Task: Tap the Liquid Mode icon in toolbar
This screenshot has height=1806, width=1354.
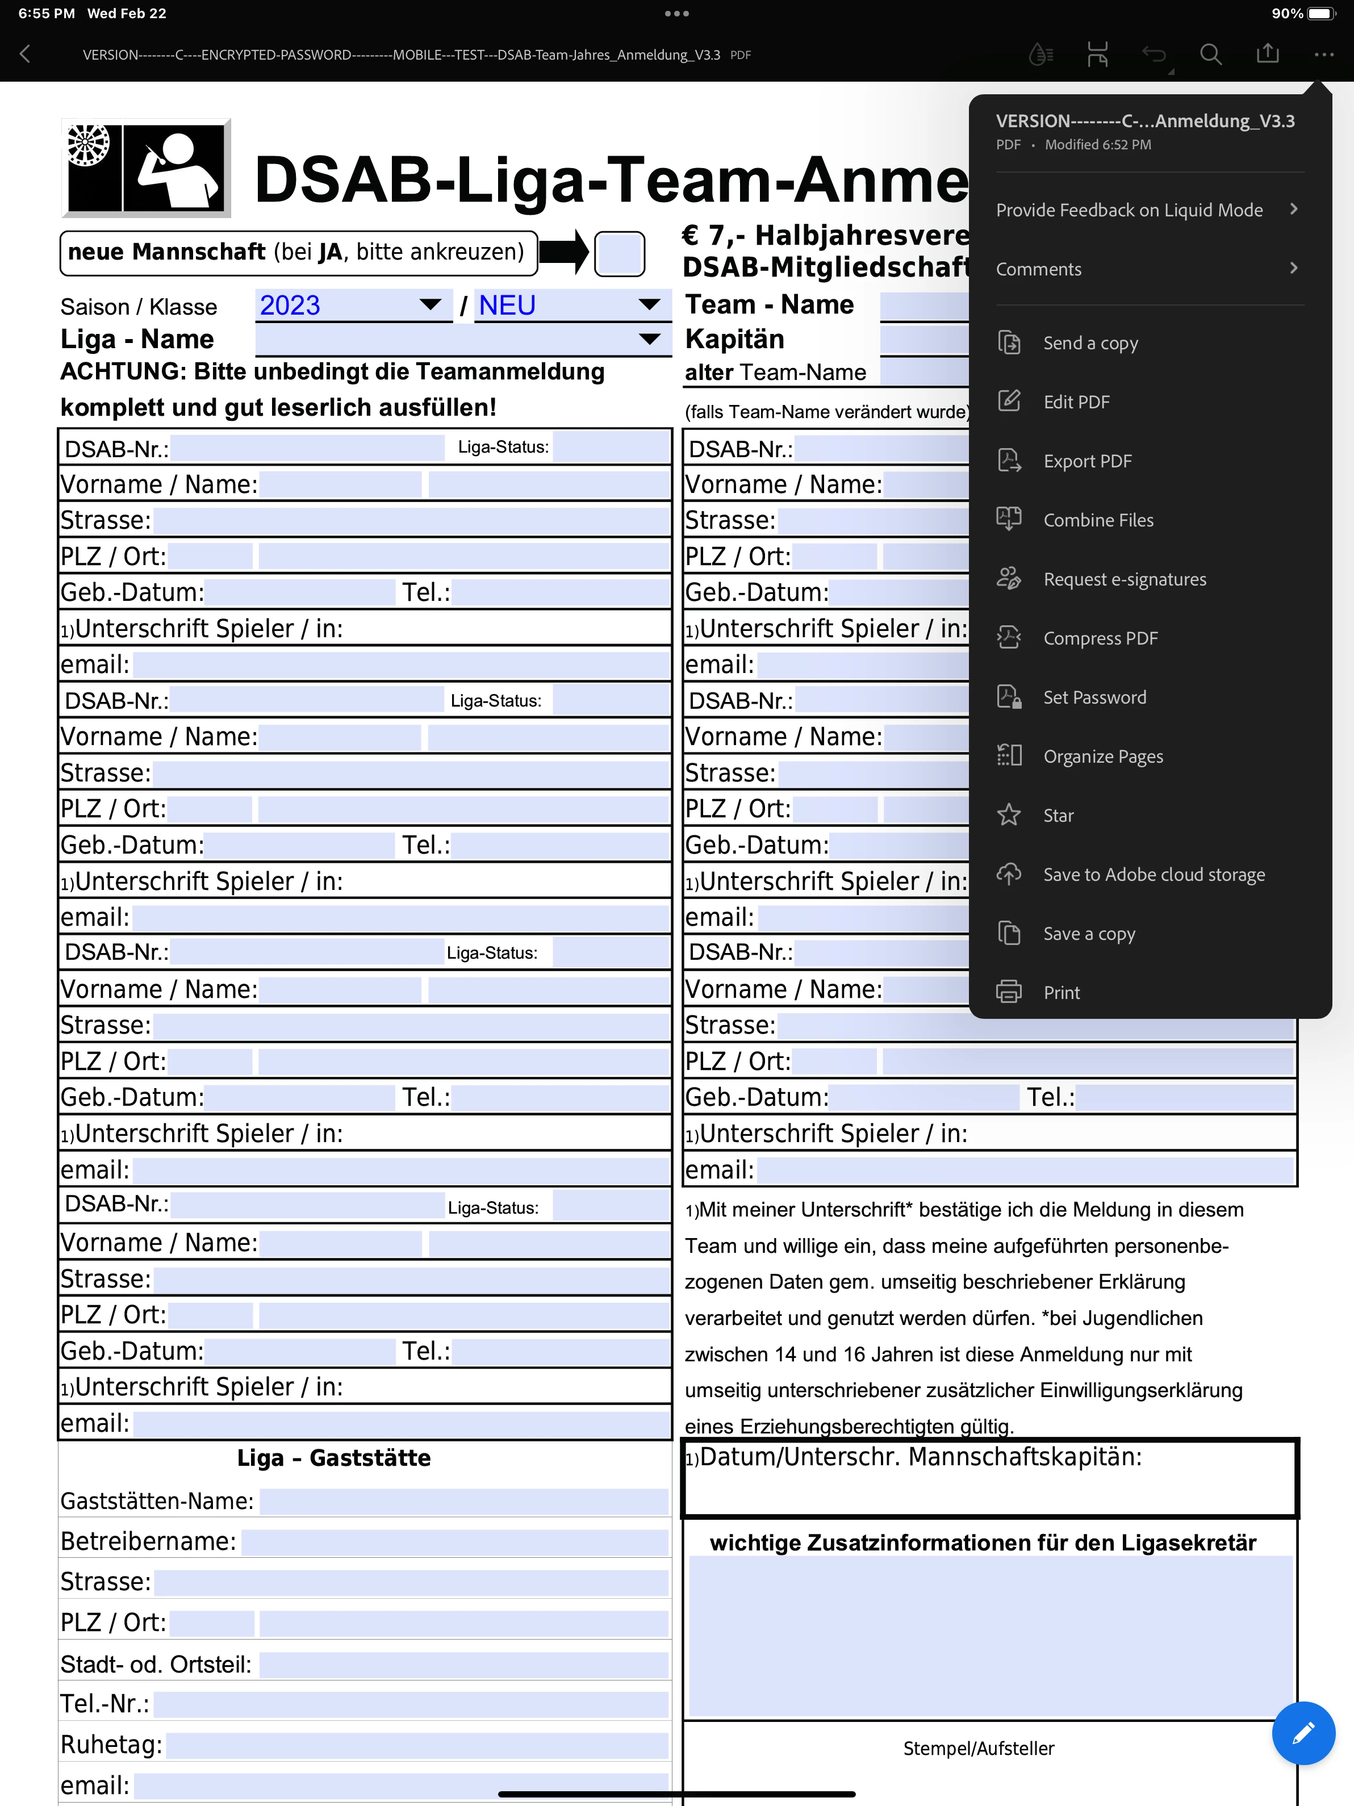Action: (1040, 55)
